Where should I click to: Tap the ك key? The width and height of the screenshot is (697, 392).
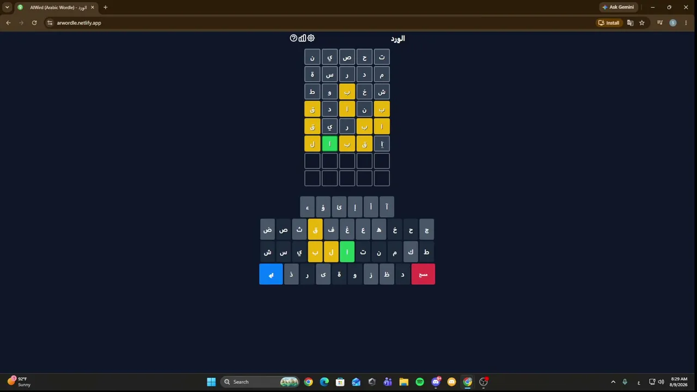pyautogui.click(x=411, y=252)
